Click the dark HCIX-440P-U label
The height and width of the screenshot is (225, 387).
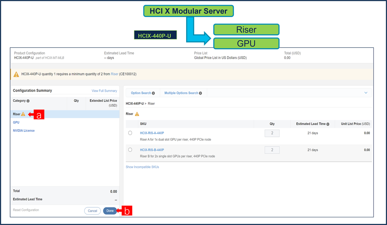pyautogui.click(x=155, y=35)
